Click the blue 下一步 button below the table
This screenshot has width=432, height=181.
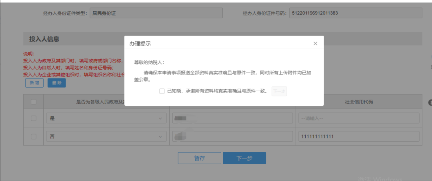pyautogui.click(x=244, y=158)
